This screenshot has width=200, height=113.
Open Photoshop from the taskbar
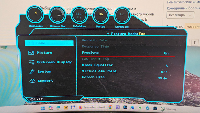[125, 108]
